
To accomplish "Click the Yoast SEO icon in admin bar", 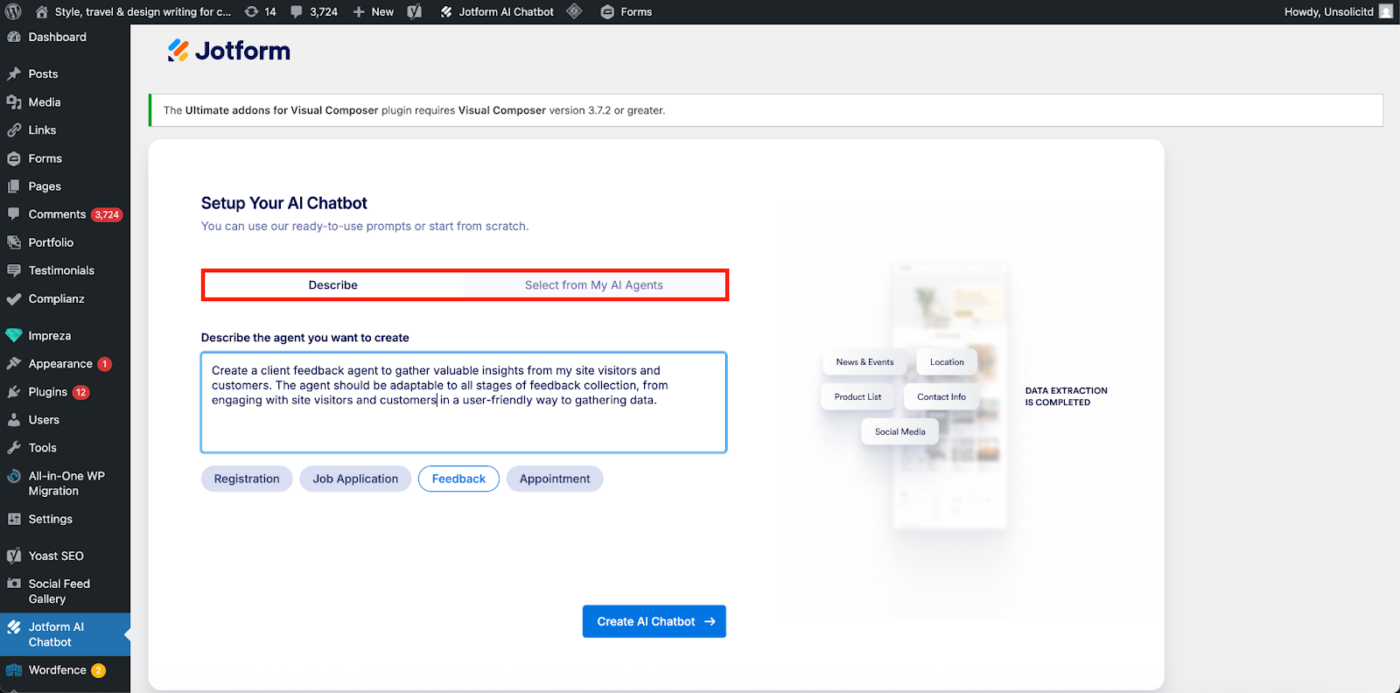I will 415,11.
